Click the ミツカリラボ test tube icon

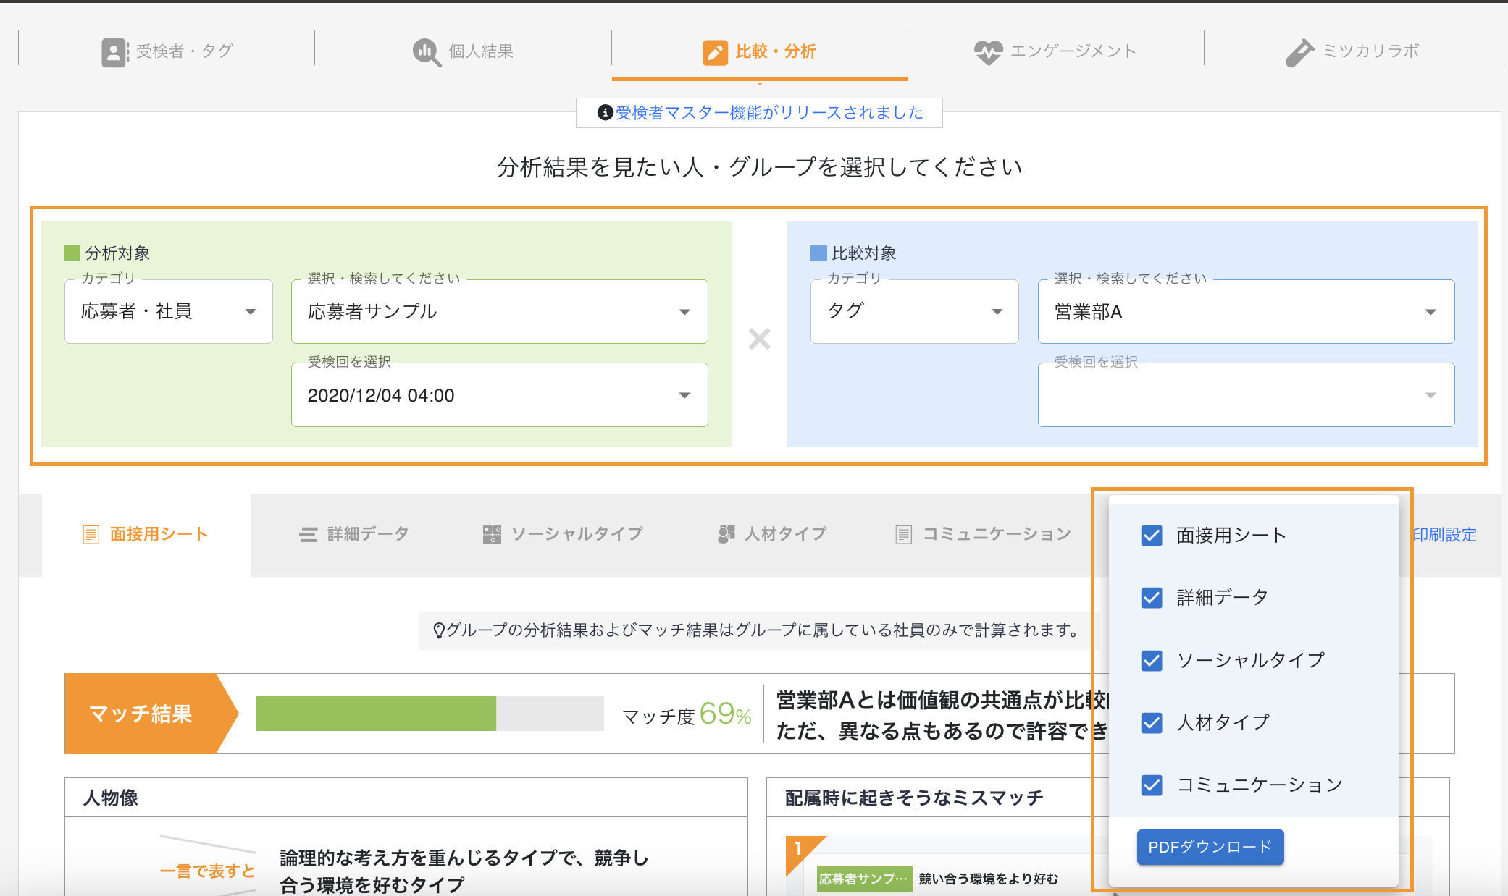(x=1299, y=52)
